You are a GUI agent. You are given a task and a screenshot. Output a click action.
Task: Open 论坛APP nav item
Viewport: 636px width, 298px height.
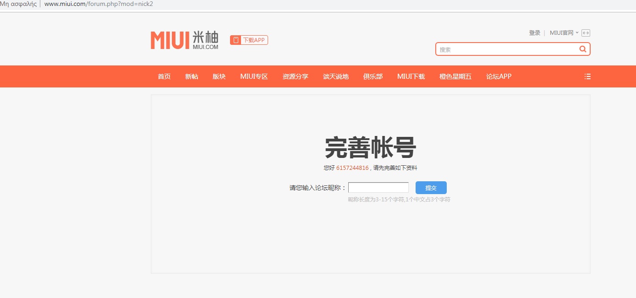[x=499, y=76]
